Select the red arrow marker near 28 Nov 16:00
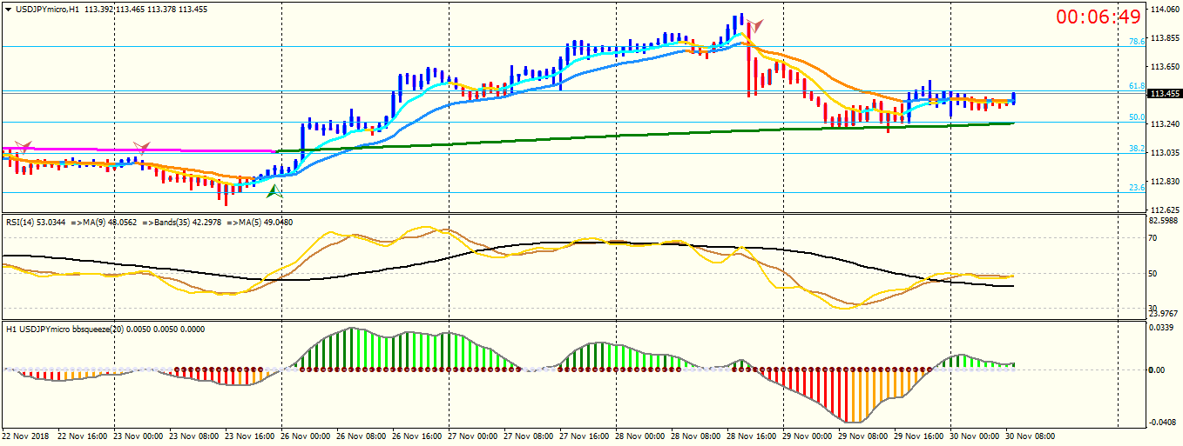The image size is (1183, 446). (754, 27)
